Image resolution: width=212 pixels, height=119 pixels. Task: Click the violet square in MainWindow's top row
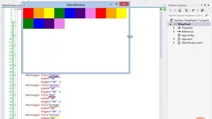pyautogui.click(x=90, y=13)
